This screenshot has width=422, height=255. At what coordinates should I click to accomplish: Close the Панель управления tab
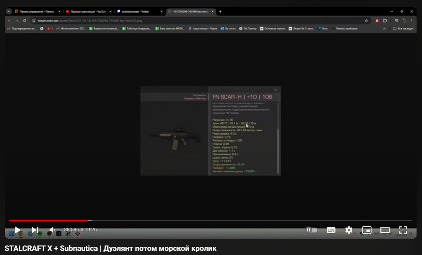pos(59,12)
